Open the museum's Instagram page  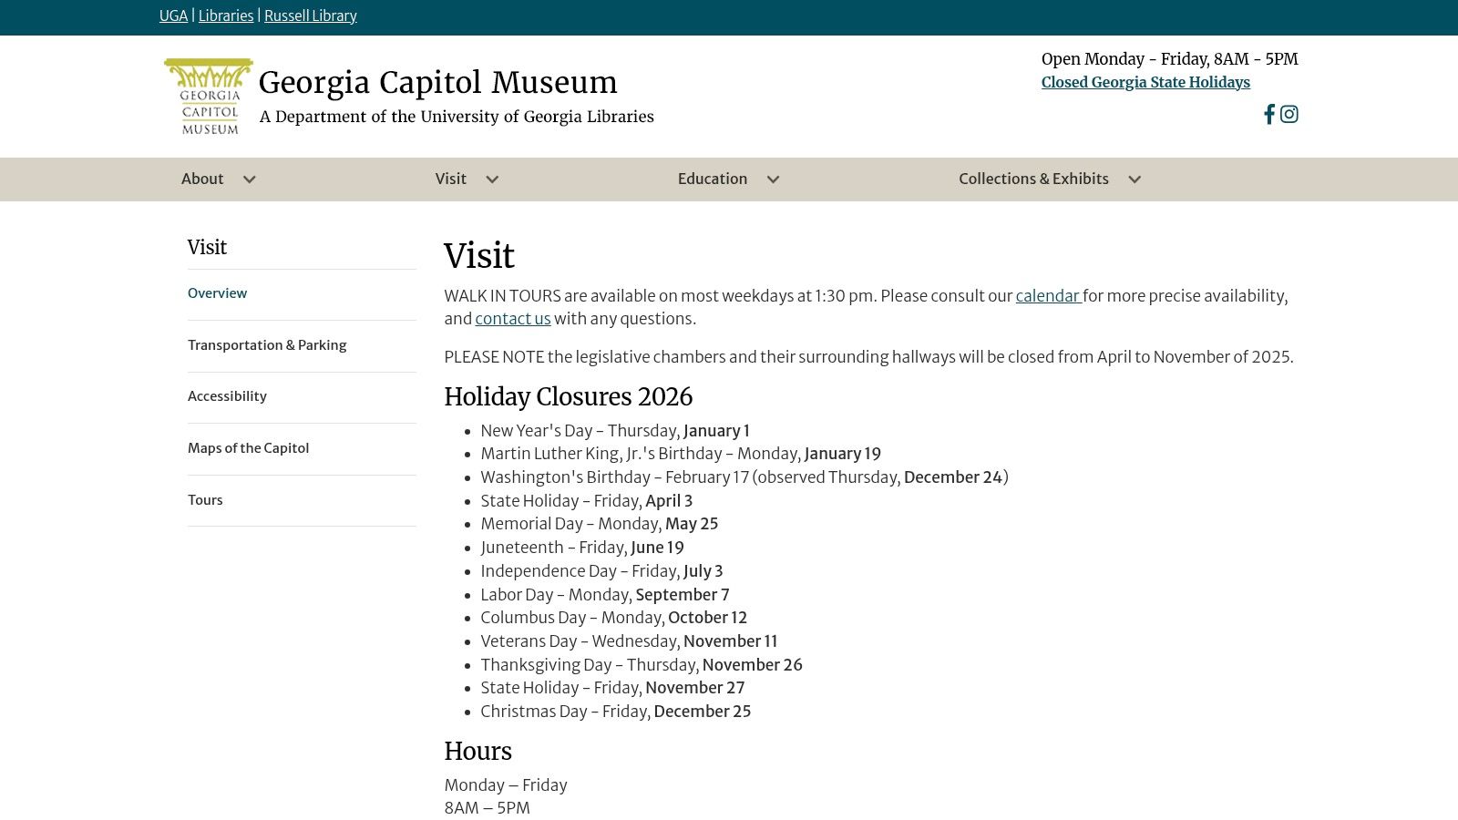(x=1289, y=114)
